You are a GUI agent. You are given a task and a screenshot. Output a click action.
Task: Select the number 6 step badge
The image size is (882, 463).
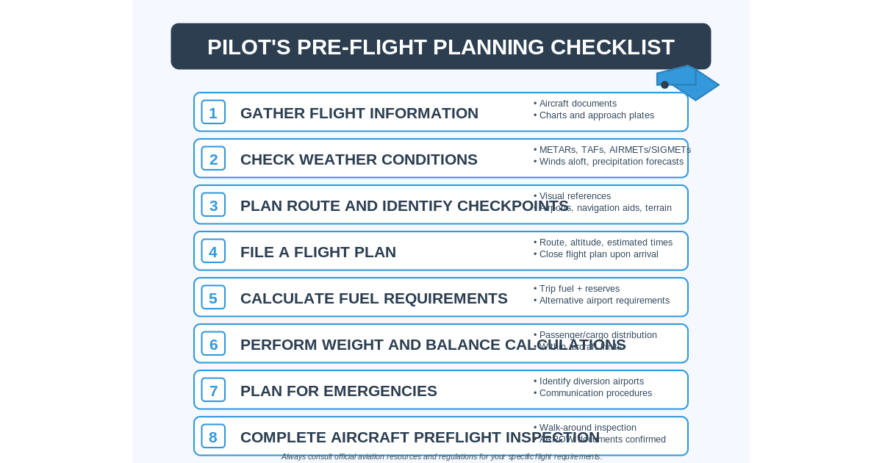[x=213, y=344]
